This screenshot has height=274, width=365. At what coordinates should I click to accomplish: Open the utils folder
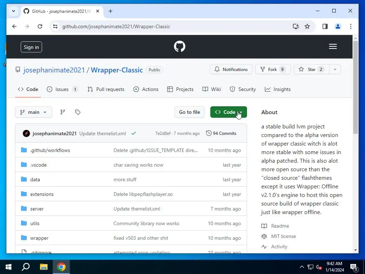(x=35, y=223)
